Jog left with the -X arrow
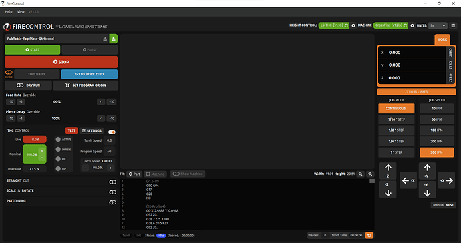Viewport: 461px width, 243px height. [x=408, y=181]
